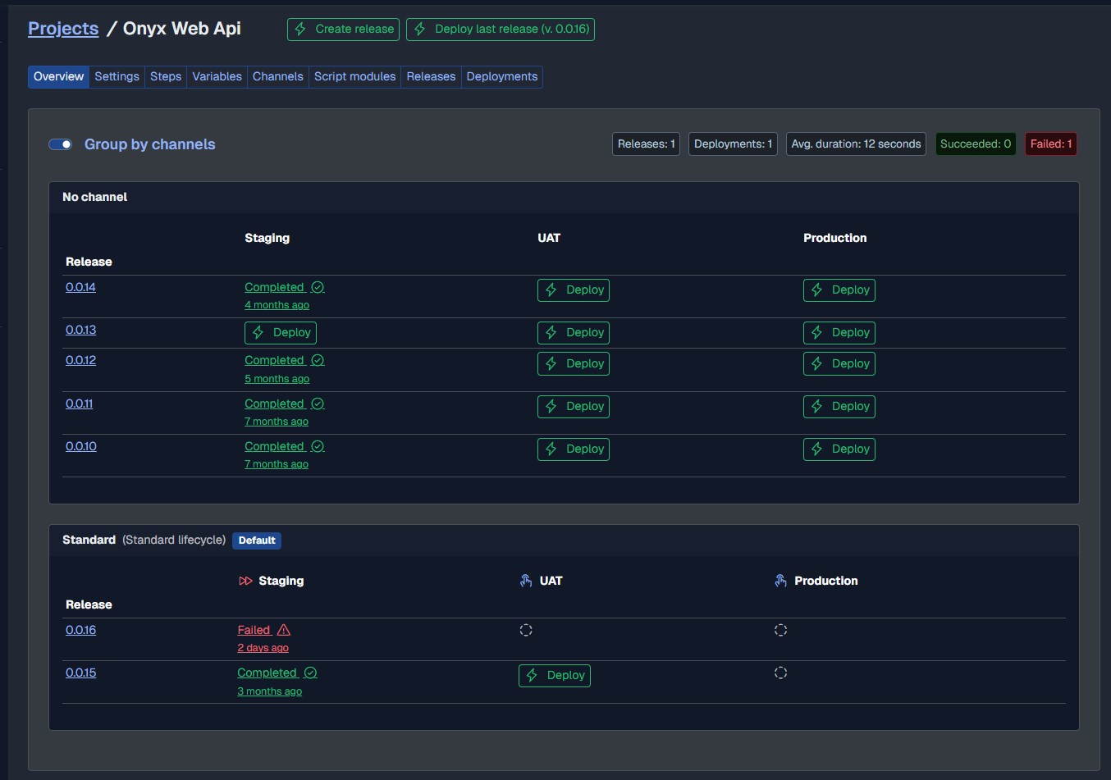This screenshot has width=1111, height=780.
Task: Open the Script modules tab
Action: pos(354,76)
